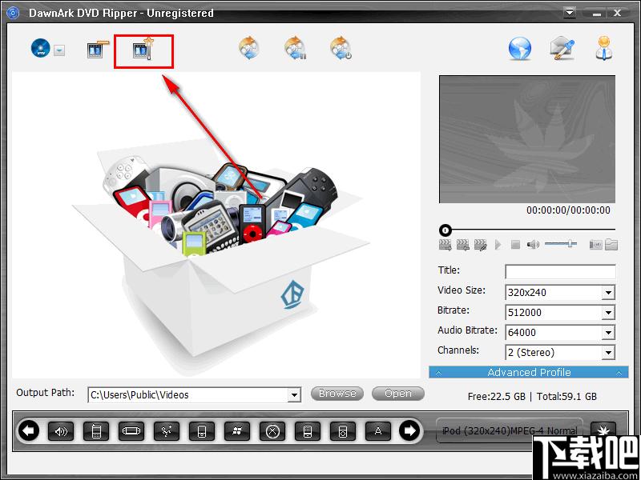Click the Open output folder button

(397, 394)
